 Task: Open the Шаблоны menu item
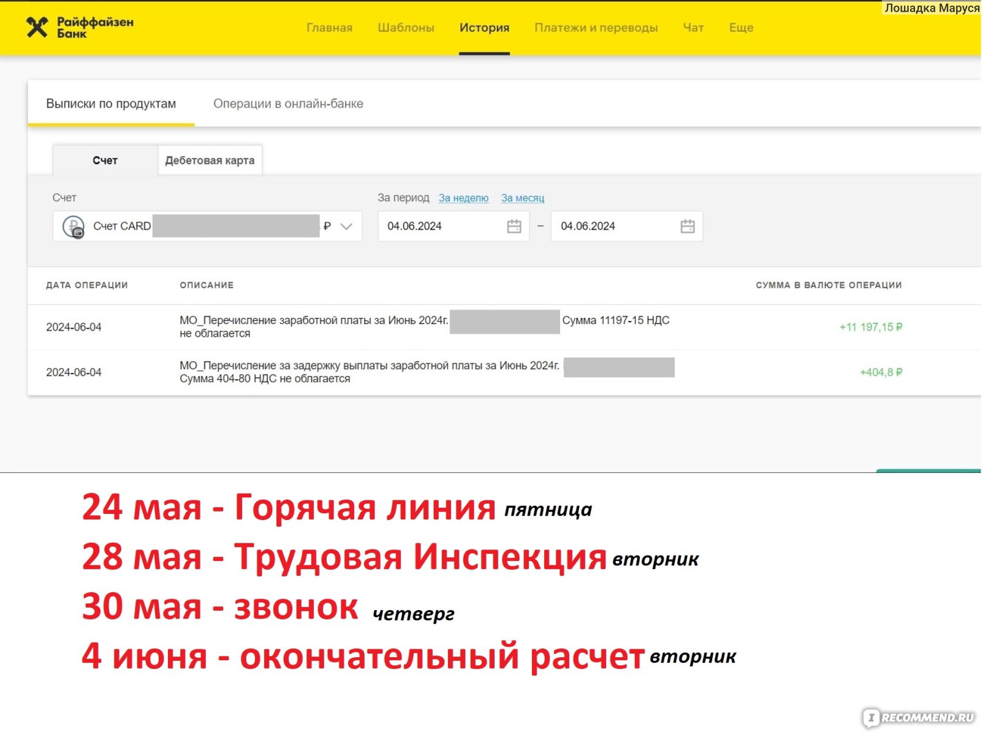406,28
